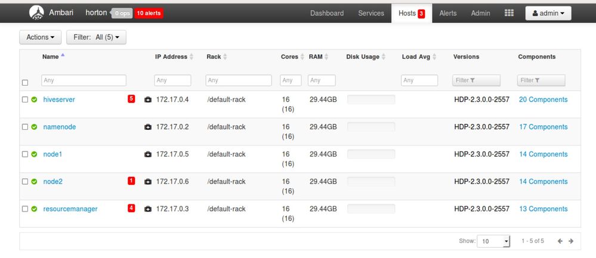
Task: Click the Rack filter input
Action: click(x=239, y=80)
